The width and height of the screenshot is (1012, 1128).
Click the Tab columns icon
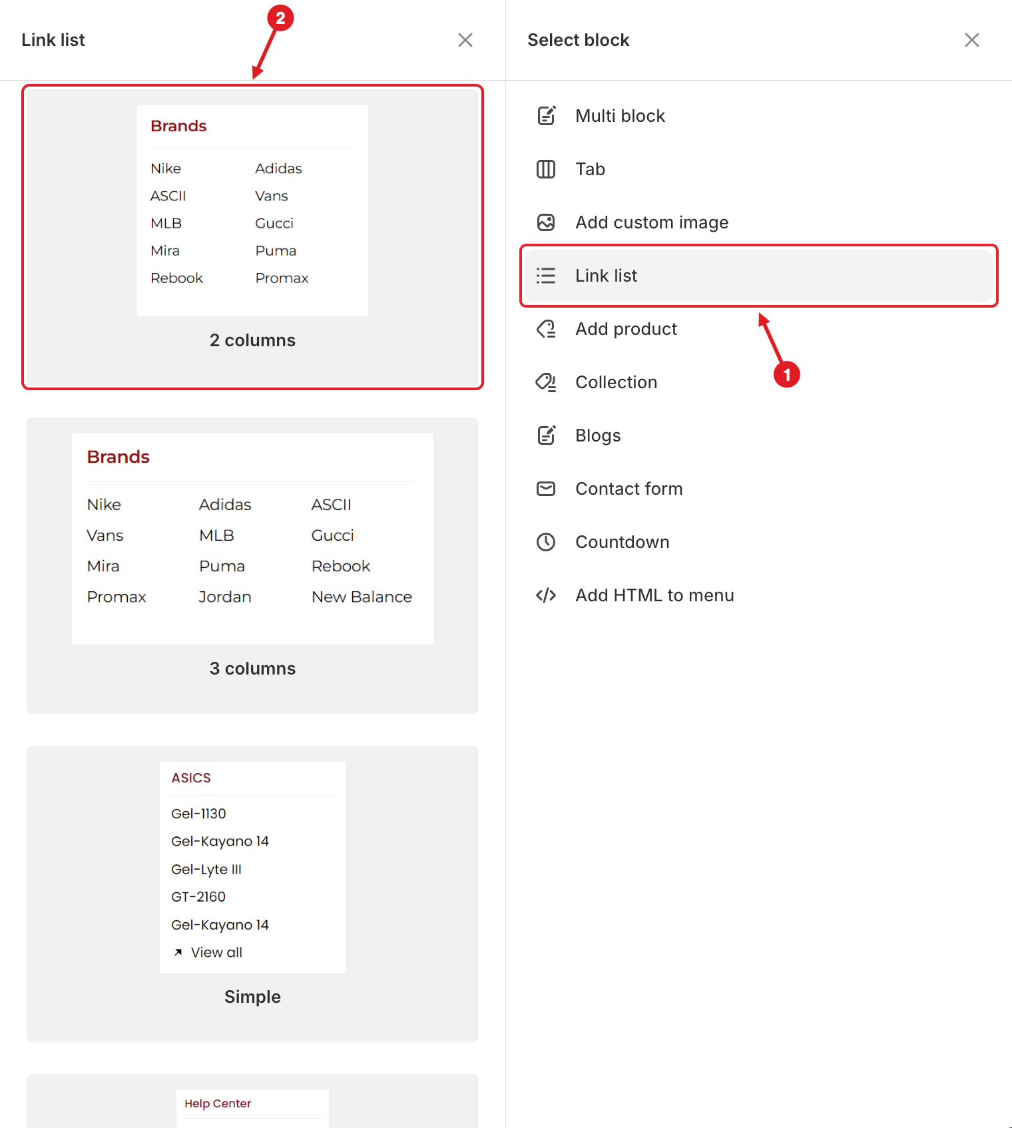[x=546, y=169]
